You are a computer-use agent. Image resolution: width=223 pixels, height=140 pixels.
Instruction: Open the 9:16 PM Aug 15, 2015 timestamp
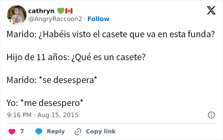(43, 115)
